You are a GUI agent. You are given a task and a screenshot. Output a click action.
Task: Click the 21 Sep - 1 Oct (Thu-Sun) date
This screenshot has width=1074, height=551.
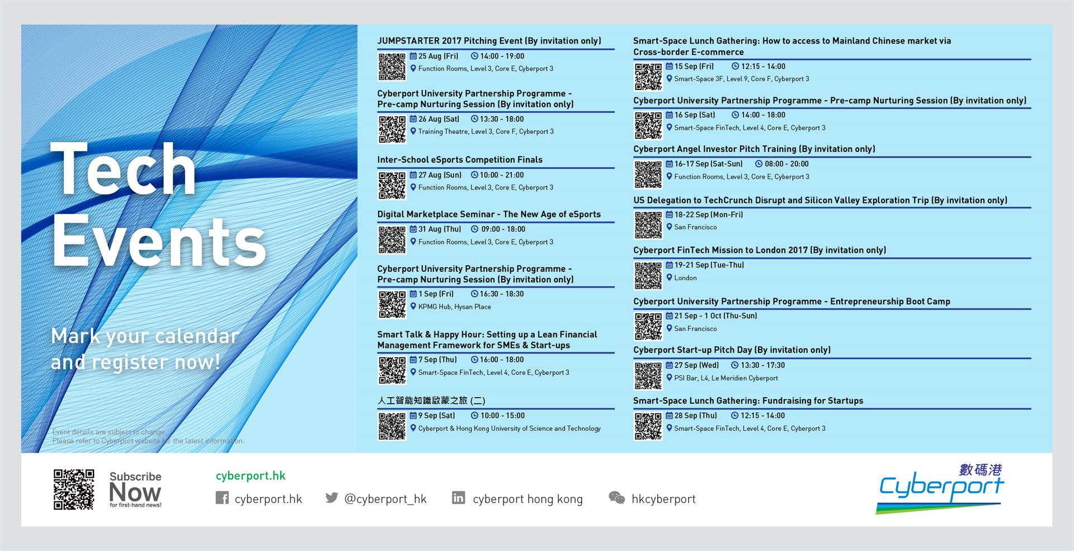pyautogui.click(x=715, y=316)
